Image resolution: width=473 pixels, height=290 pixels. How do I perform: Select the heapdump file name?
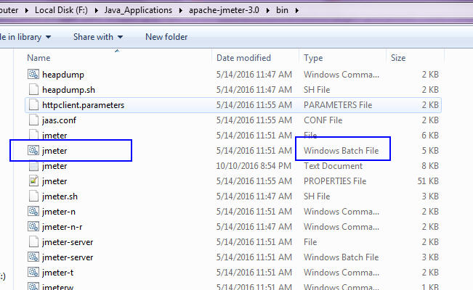(63, 75)
